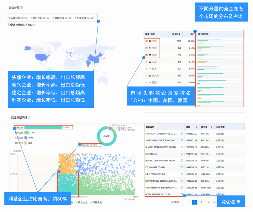
Task: Click the sort caret on the 增长率 column
Action: click(211, 127)
